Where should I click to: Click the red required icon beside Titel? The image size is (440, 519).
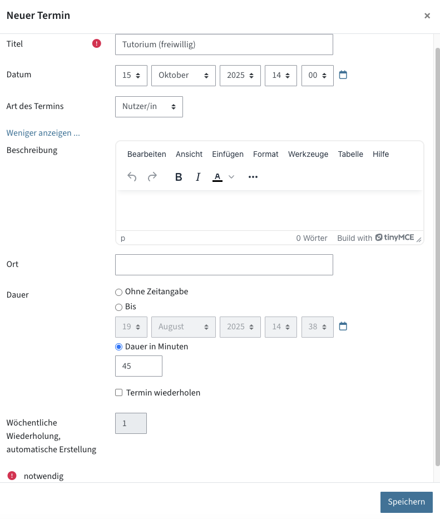tap(96, 43)
